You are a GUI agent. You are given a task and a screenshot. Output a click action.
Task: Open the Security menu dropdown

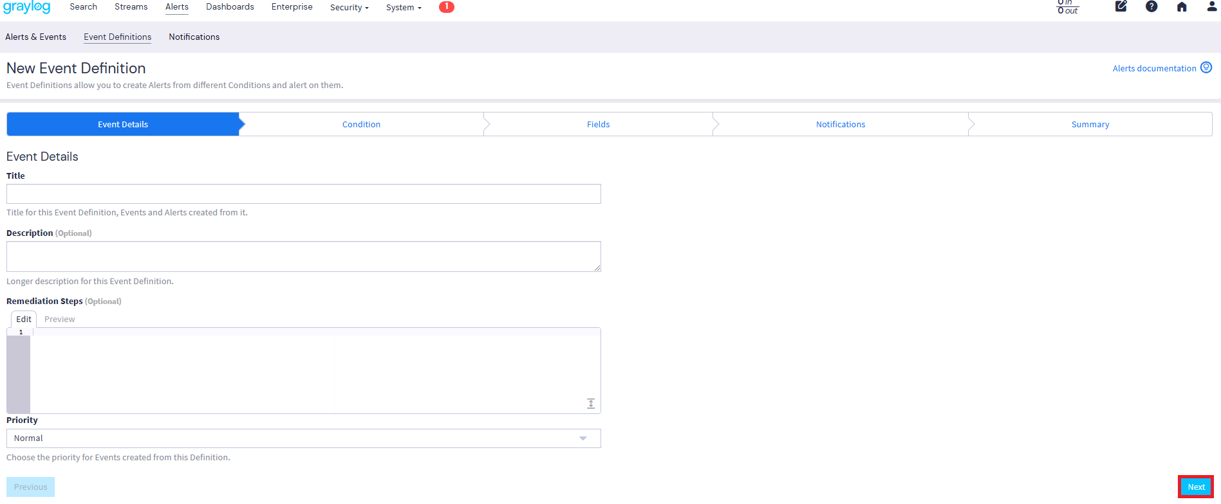coord(349,8)
